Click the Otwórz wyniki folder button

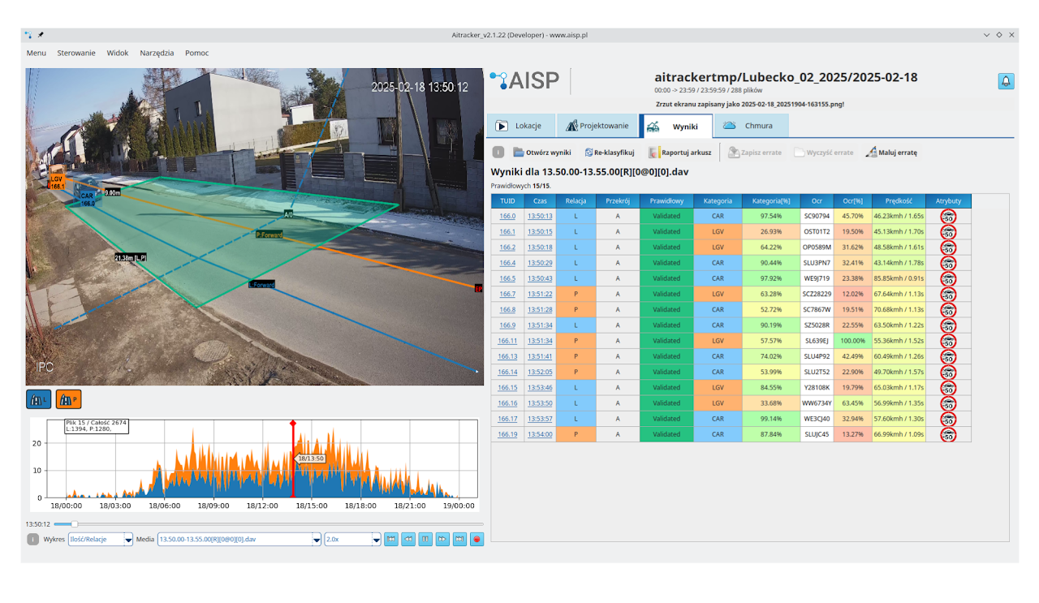coord(542,153)
